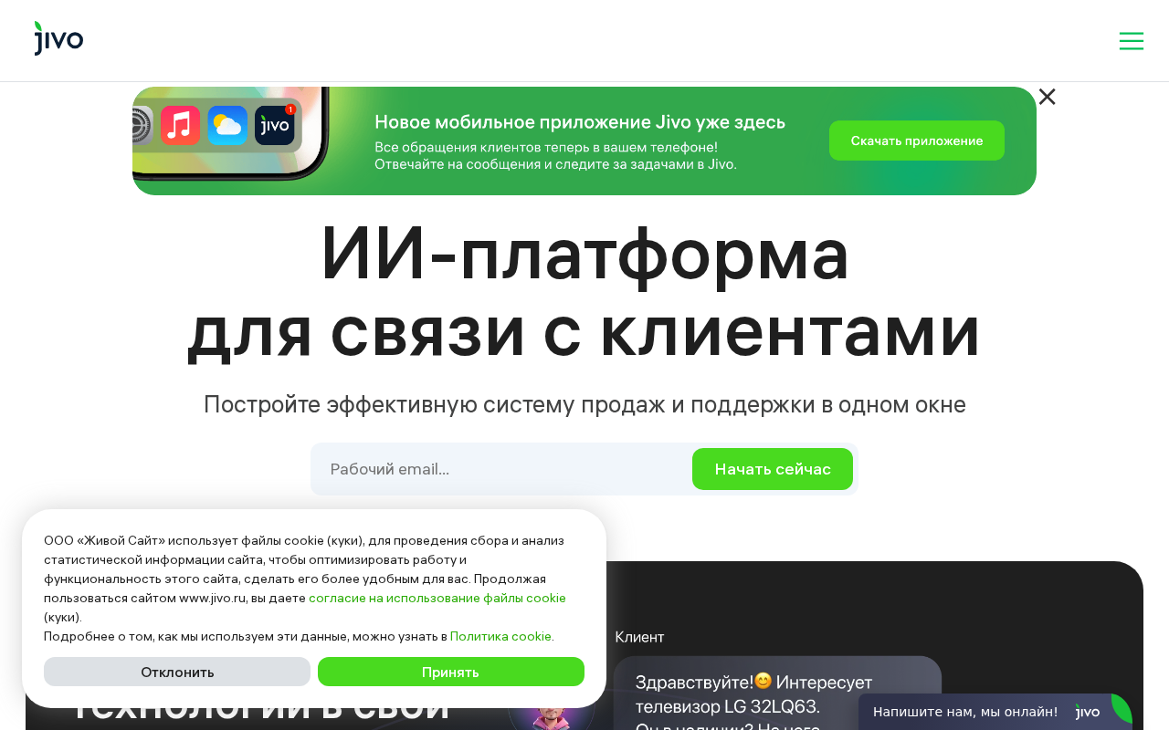
Task: Open Политика cookie link
Action: pyautogui.click(x=500, y=636)
